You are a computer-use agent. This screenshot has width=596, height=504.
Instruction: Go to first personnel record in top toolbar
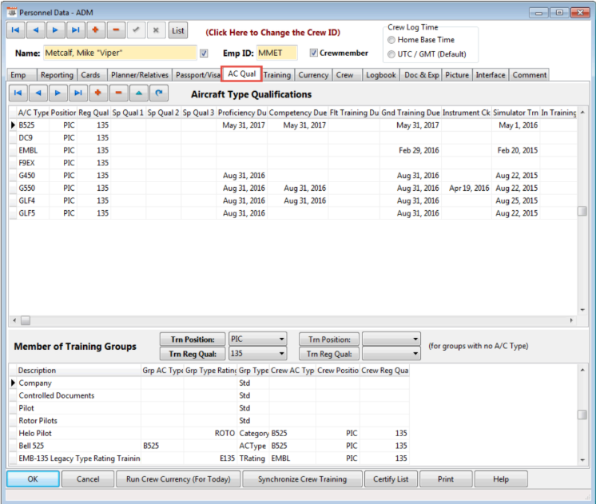(x=16, y=30)
